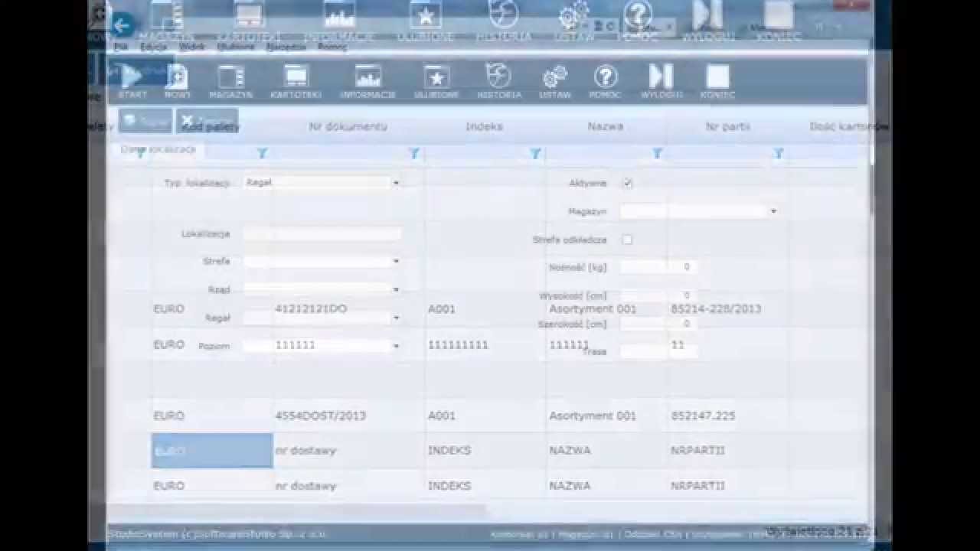The width and height of the screenshot is (980, 551).
Task: Open filter icon for Nr partii column
Action: tap(779, 154)
